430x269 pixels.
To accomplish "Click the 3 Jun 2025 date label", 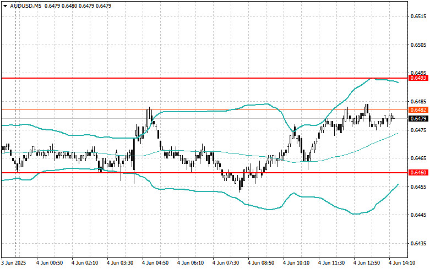I will [x=14, y=263].
